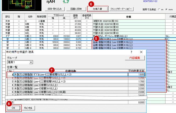
Task: Click the 仕様名称 column header
Action: (x=71, y=71)
